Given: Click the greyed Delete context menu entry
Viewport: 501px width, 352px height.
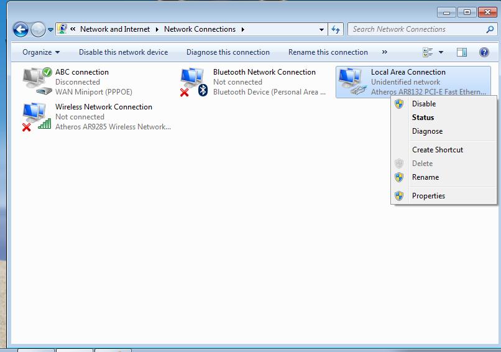Looking at the screenshot, I should point(443,164).
